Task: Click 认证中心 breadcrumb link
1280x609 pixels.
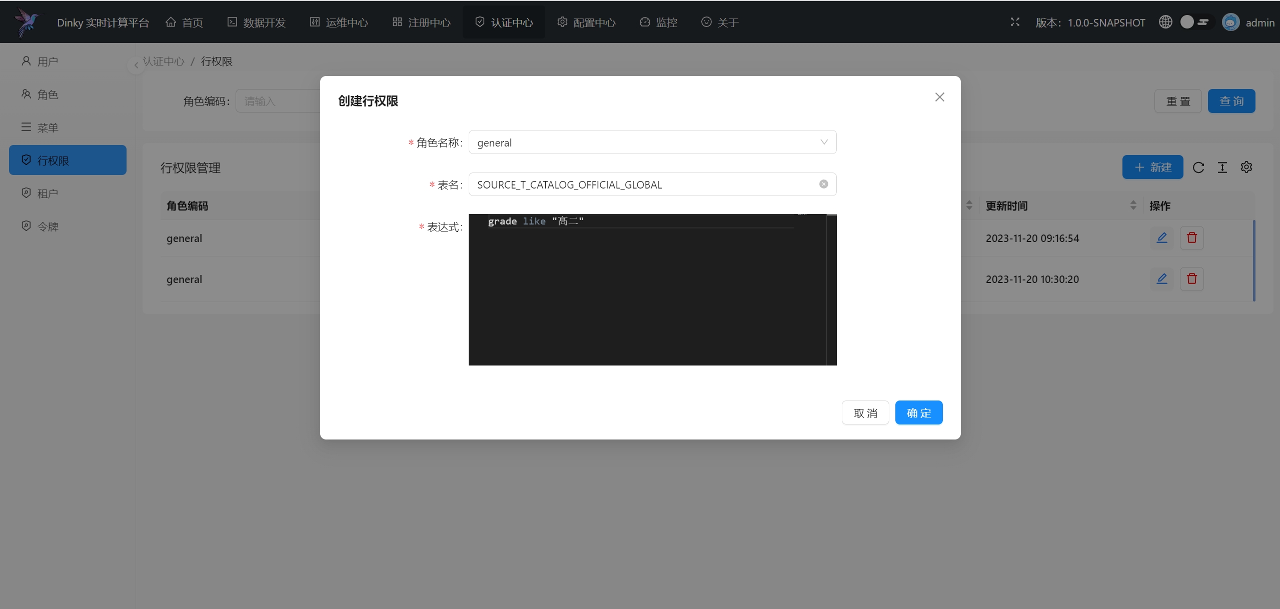Action: point(164,61)
